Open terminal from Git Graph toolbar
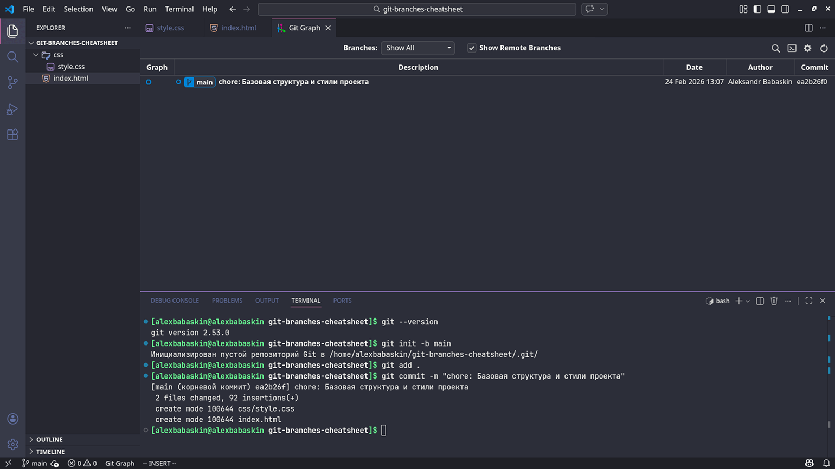835x469 pixels. (792, 48)
